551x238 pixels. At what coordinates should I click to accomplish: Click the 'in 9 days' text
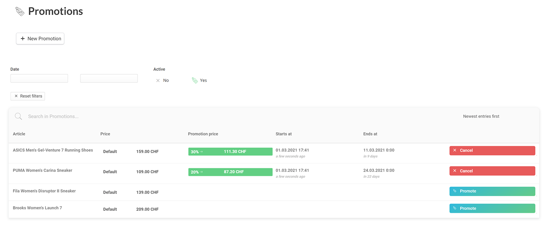[x=371, y=156]
